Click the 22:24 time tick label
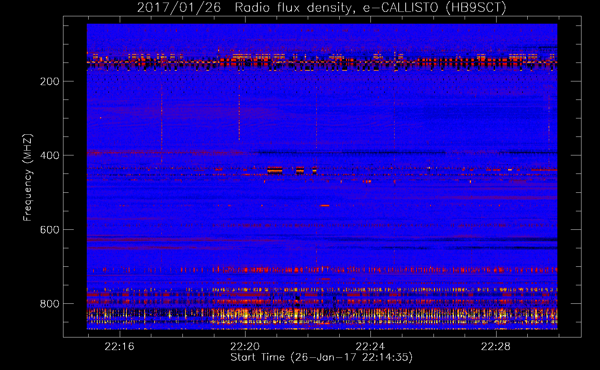This screenshot has width=600, height=370. coord(370,347)
